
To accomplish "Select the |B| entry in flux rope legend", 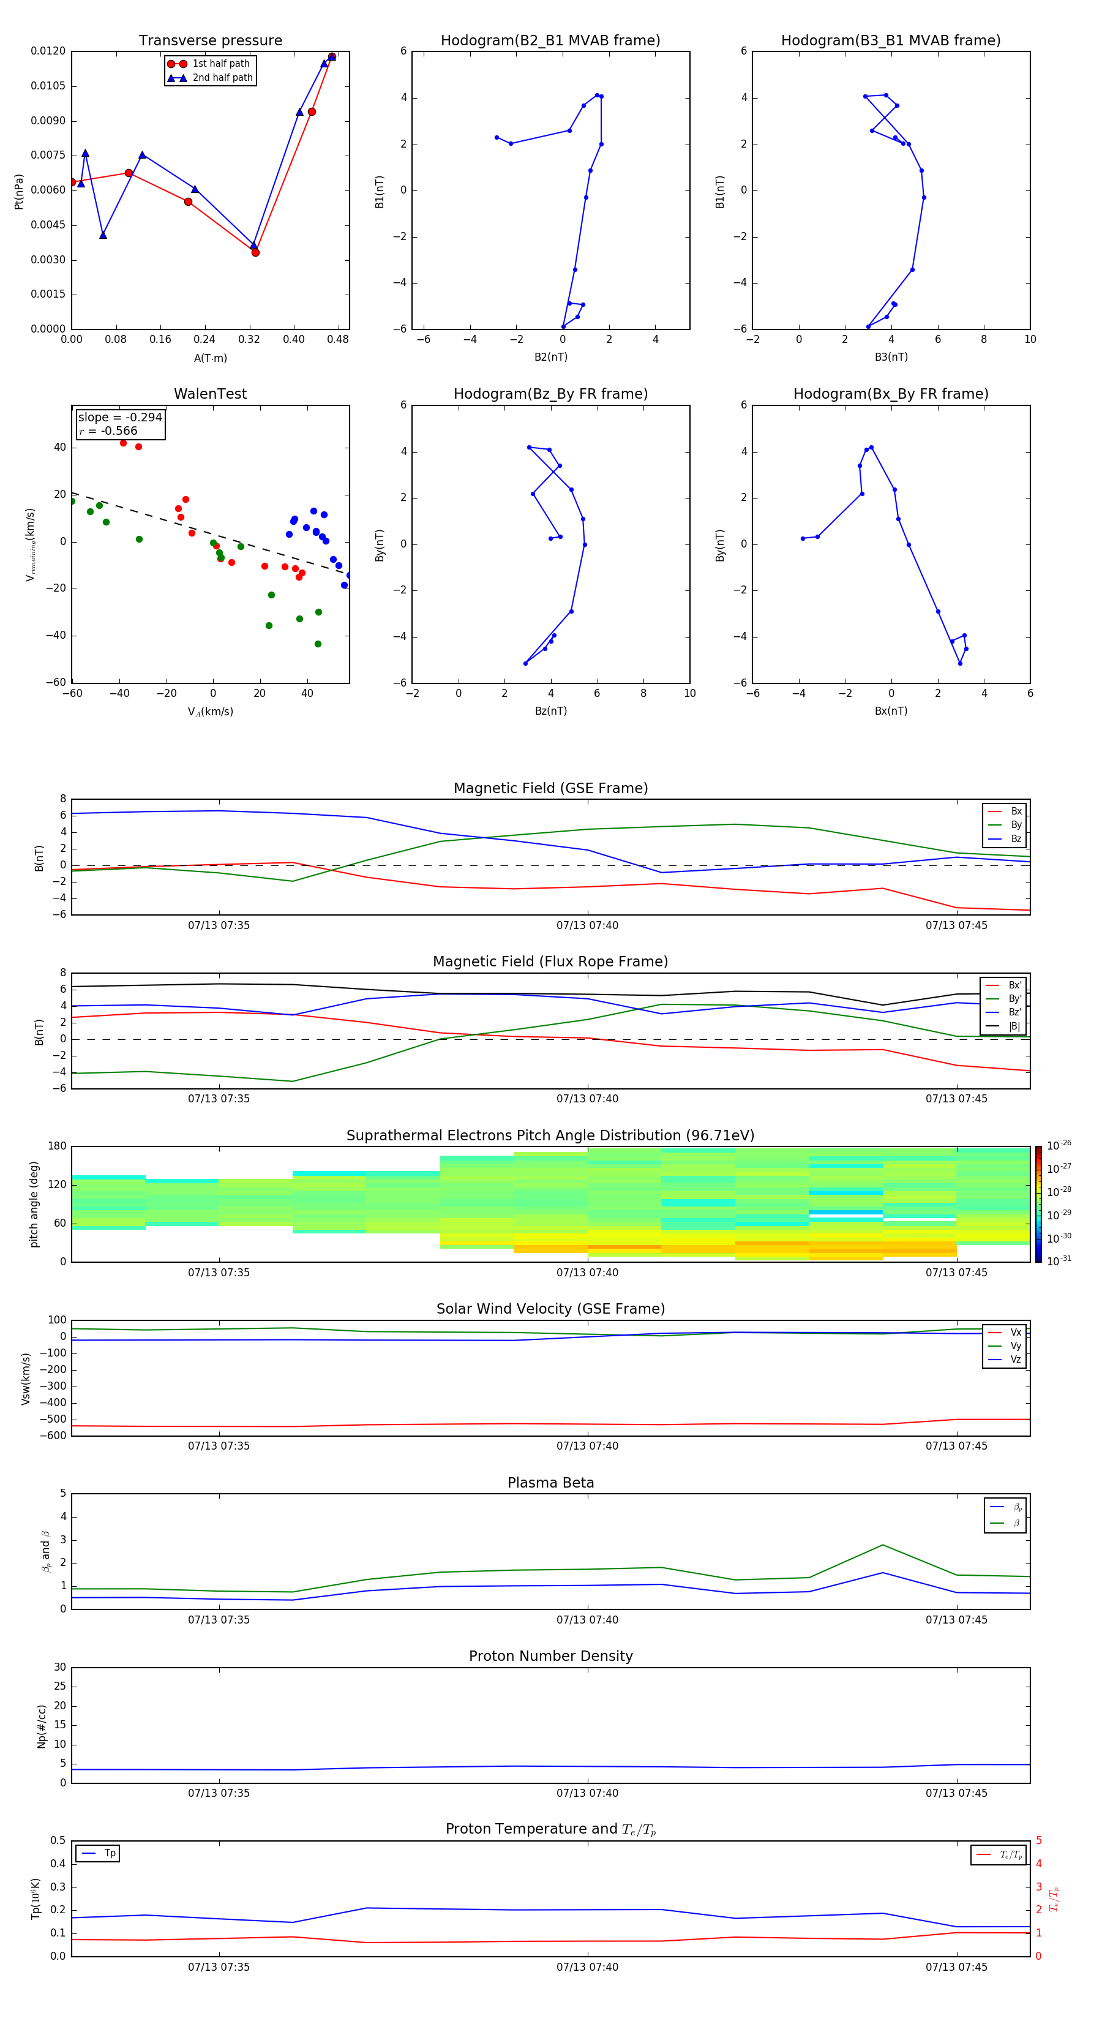I will coord(1003,1027).
